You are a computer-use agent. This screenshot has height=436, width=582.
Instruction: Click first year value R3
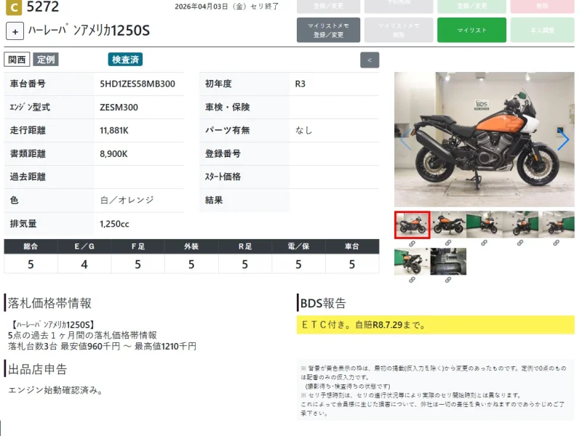pos(300,84)
